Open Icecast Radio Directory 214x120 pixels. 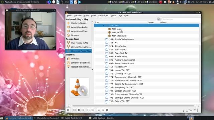coord(79,67)
